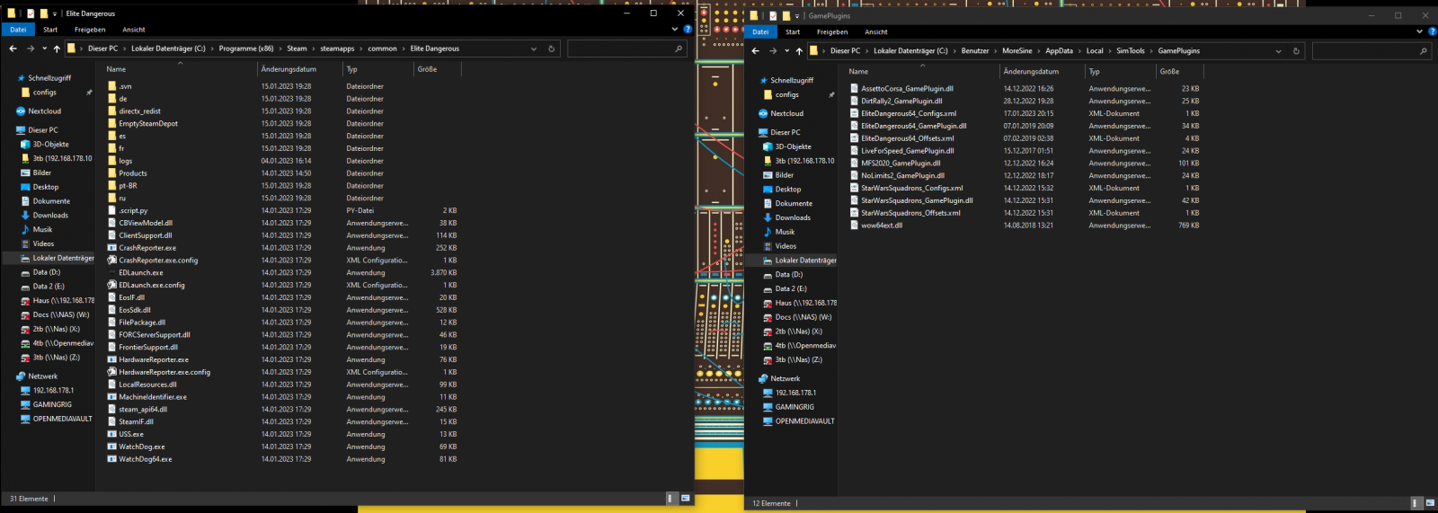Click the refresh icon in Elite Dangerous window
1438x513 pixels.
pyautogui.click(x=551, y=49)
